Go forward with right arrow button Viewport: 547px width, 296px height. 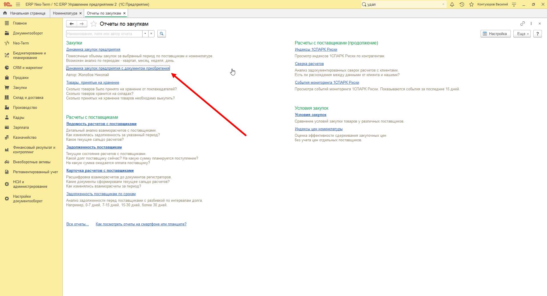(82, 24)
